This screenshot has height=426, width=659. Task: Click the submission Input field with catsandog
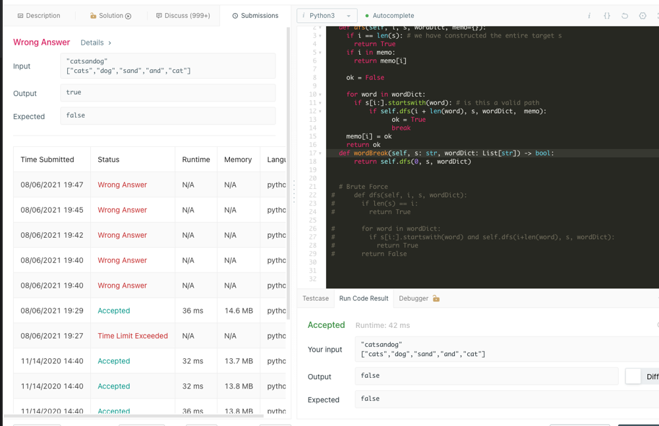[x=167, y=66]
